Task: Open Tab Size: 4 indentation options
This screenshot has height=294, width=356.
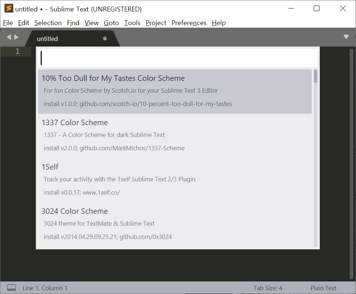Action: click(x=268, y=288)
